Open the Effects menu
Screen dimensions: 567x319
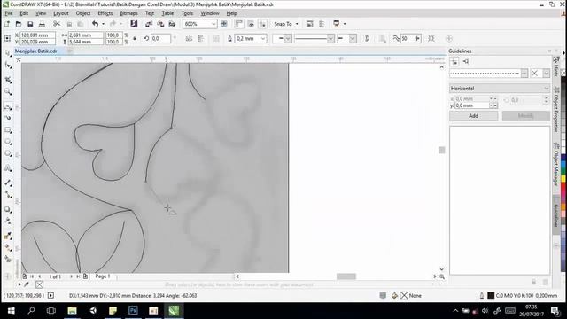pos(105,13)
